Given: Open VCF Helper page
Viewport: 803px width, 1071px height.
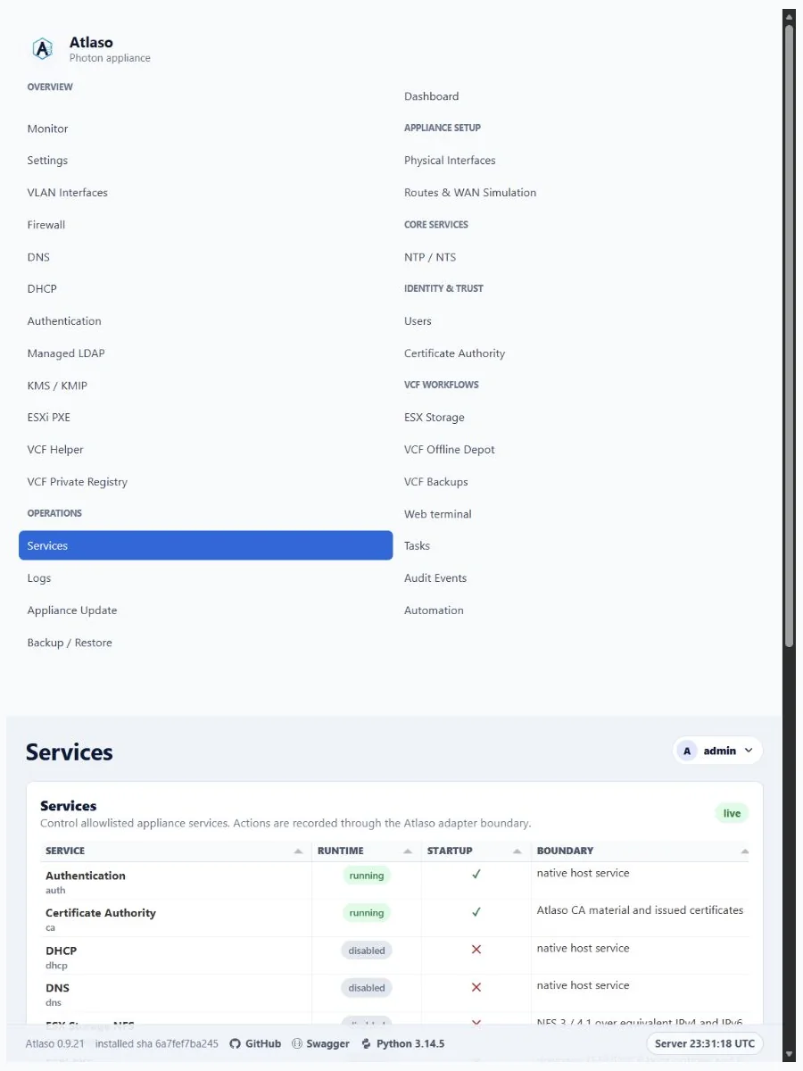Looking at the screenshot, I should pos(55,450).
